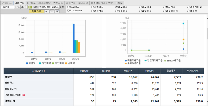
Task: Select the 업종분석 radio option
Action: 140,11
